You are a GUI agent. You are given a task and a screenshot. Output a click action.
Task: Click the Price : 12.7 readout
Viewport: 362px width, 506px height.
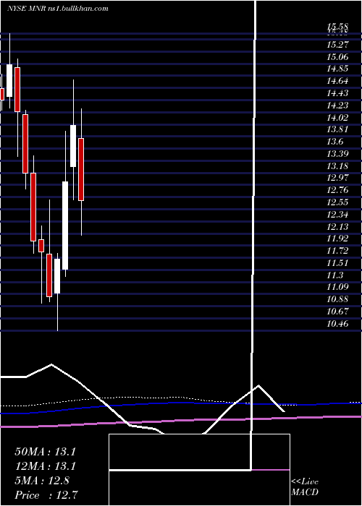point(46,495)
